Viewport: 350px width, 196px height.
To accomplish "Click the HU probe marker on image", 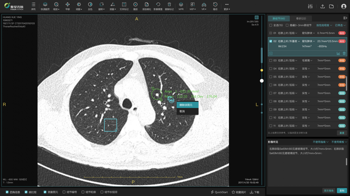I will click(x=171, y=101).
